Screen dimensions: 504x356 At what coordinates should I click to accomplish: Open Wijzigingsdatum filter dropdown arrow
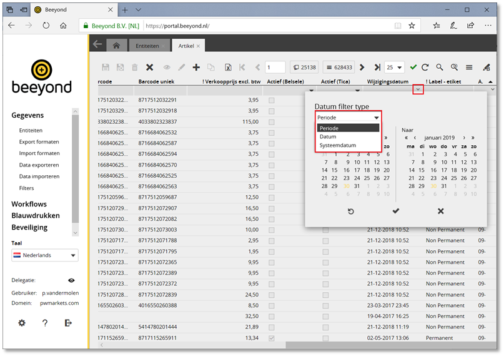coord(418,89)
